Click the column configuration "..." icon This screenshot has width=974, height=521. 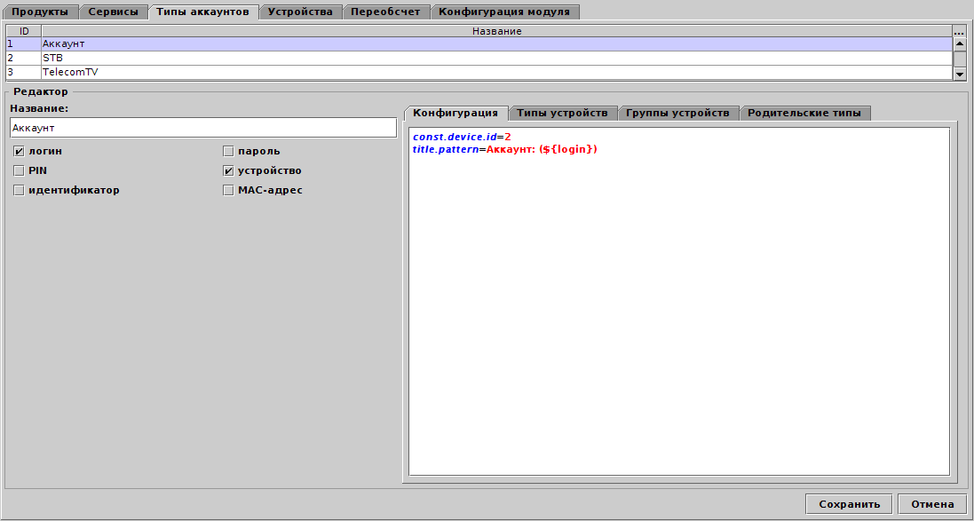pyautogui.click(x=959, y=31)
